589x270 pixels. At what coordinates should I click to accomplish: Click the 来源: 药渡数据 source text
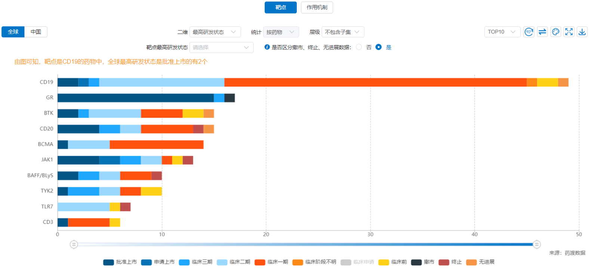point(567,253)
